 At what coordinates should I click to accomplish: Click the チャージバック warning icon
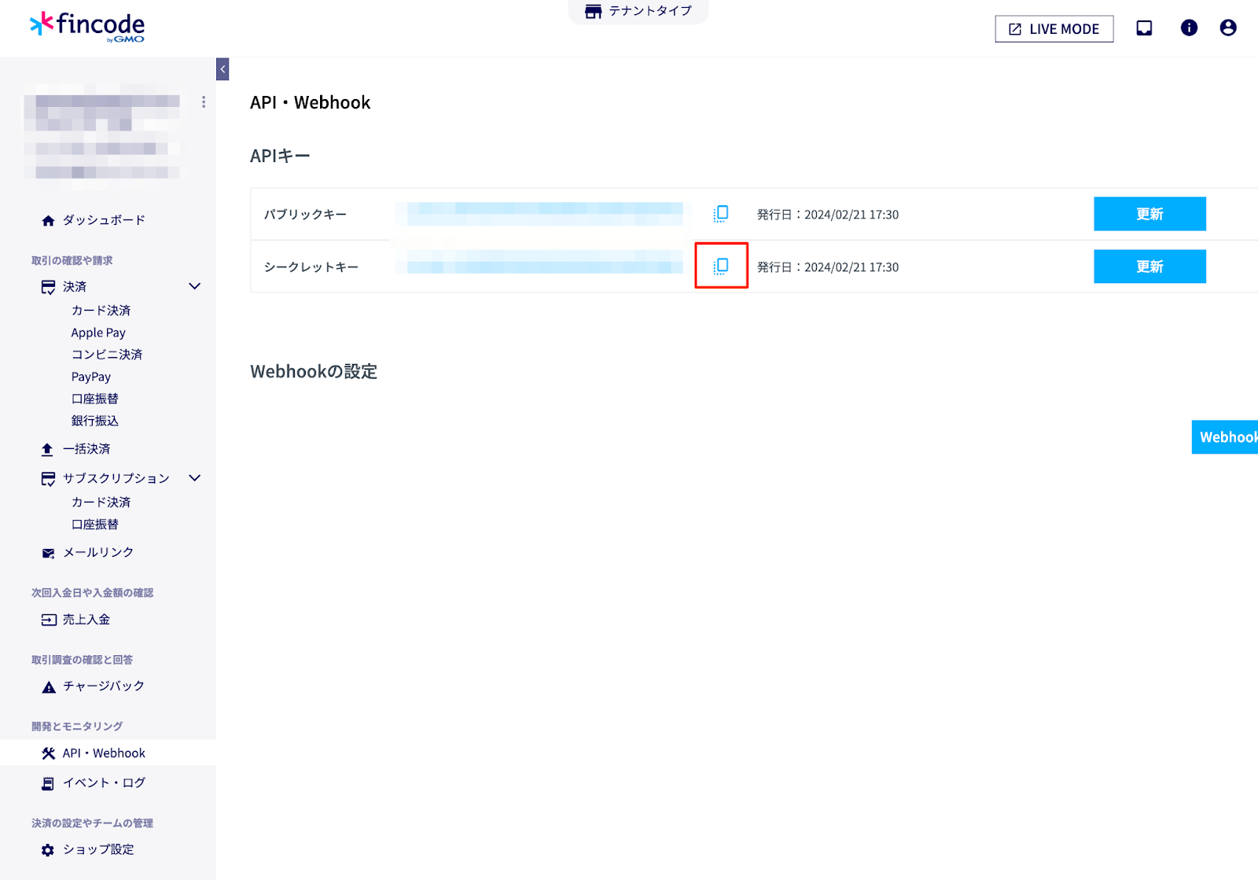coord(49,687)
